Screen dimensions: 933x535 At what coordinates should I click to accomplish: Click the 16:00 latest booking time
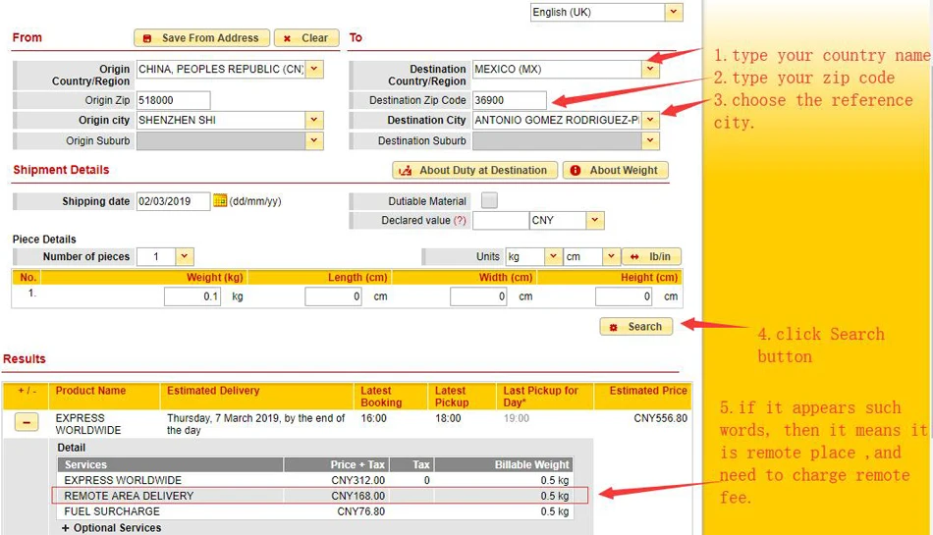(373, 418)
